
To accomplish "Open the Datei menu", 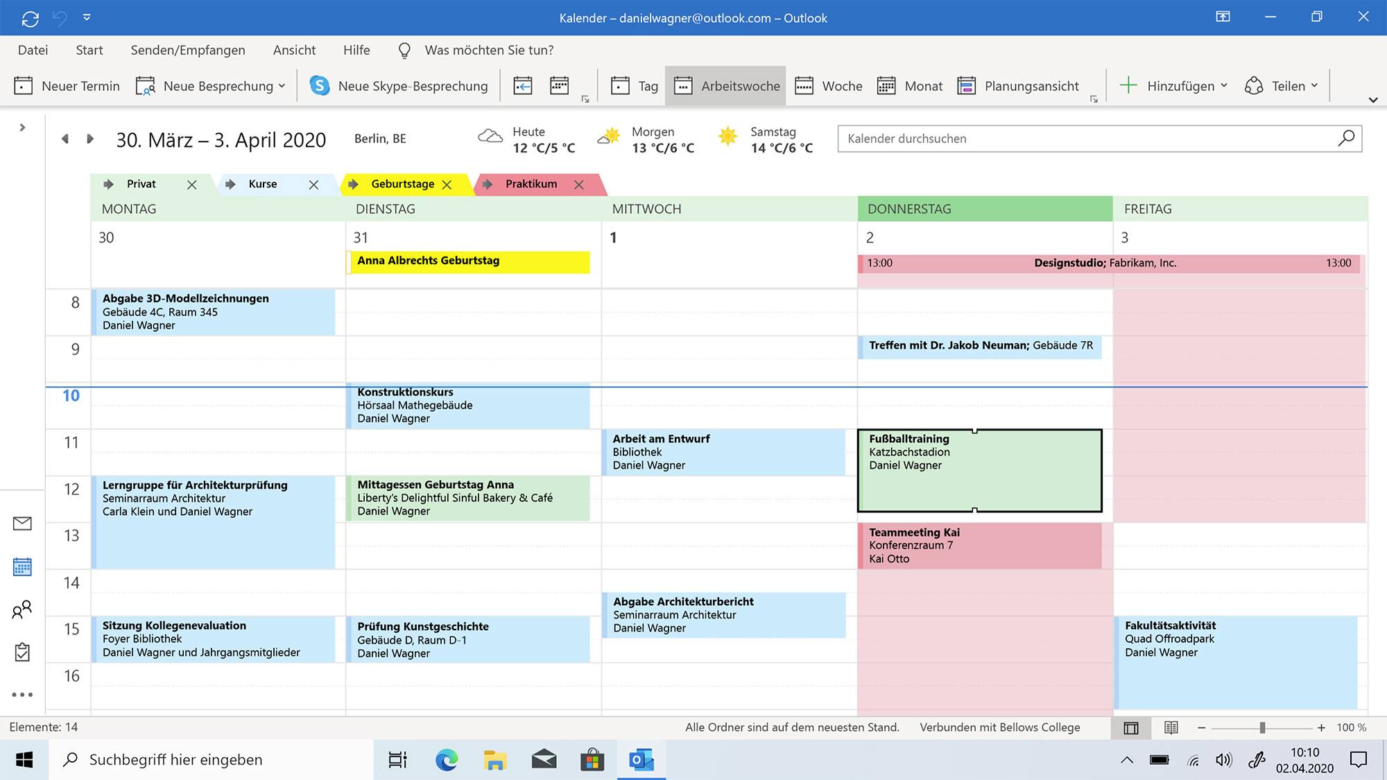I will coord(33,49).
